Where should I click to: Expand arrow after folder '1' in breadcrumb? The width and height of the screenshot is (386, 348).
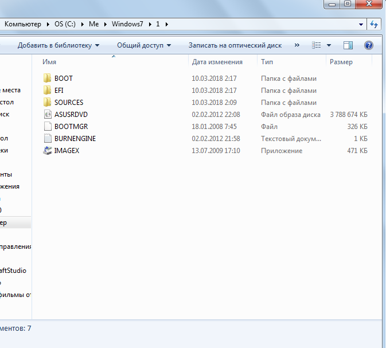pos(167,24)
